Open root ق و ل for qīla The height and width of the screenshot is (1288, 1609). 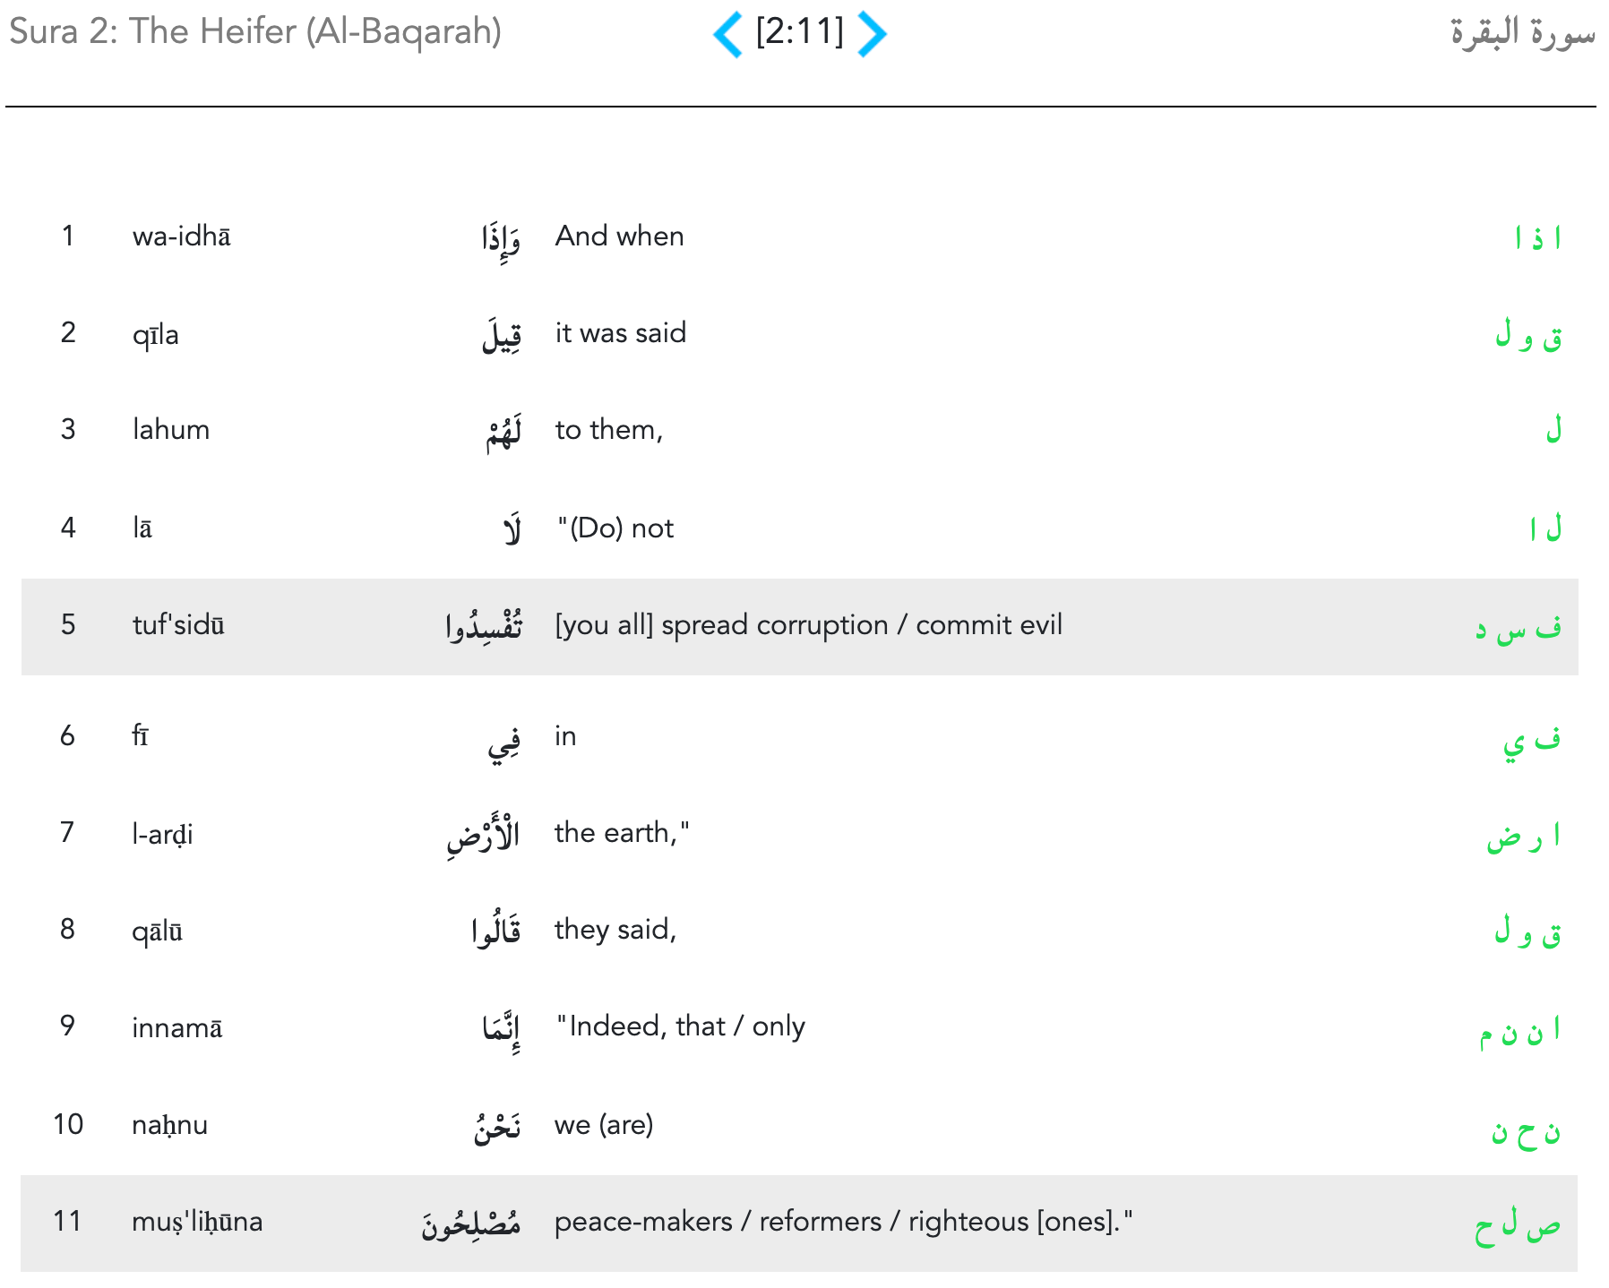[x=1527, y=336]
